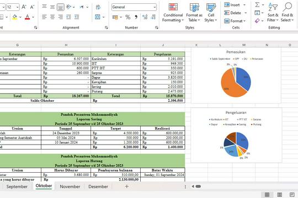Open Format as Table gallery
This screenshot has width=298, height=198.
pyautogui.click(x=194, y=13)
